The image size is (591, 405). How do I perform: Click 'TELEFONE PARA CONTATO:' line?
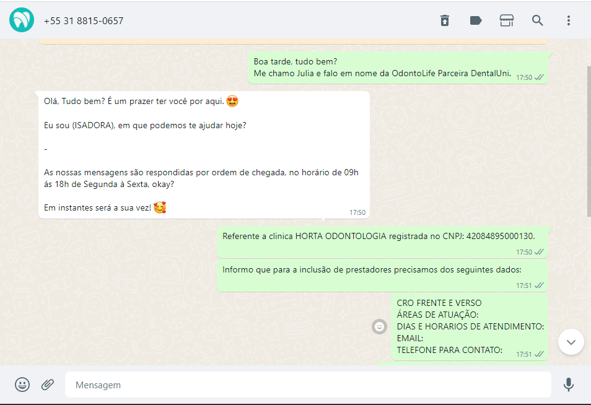coord(449,350)
